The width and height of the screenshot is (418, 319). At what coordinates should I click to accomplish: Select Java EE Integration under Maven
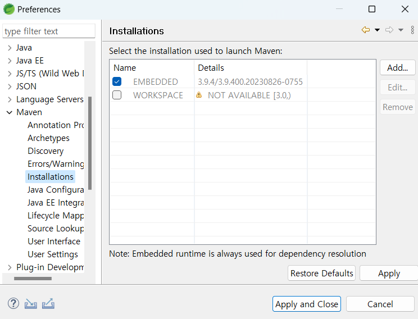[x=56, y=203]
